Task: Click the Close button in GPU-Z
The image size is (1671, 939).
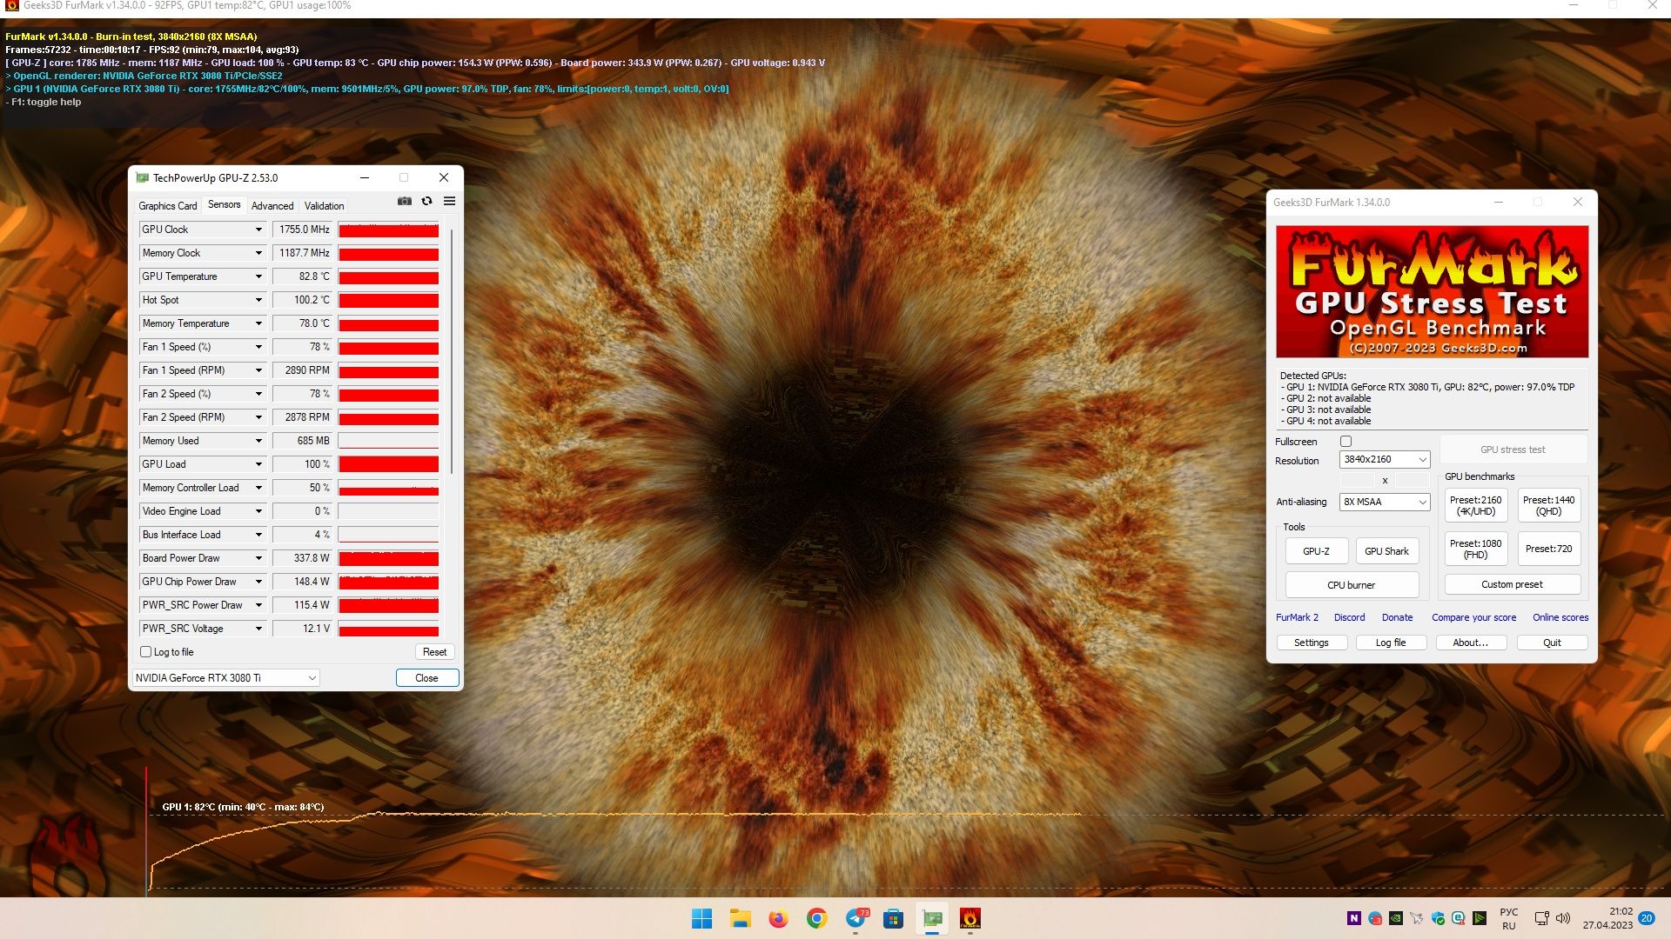Action: [x=426, y=678]
